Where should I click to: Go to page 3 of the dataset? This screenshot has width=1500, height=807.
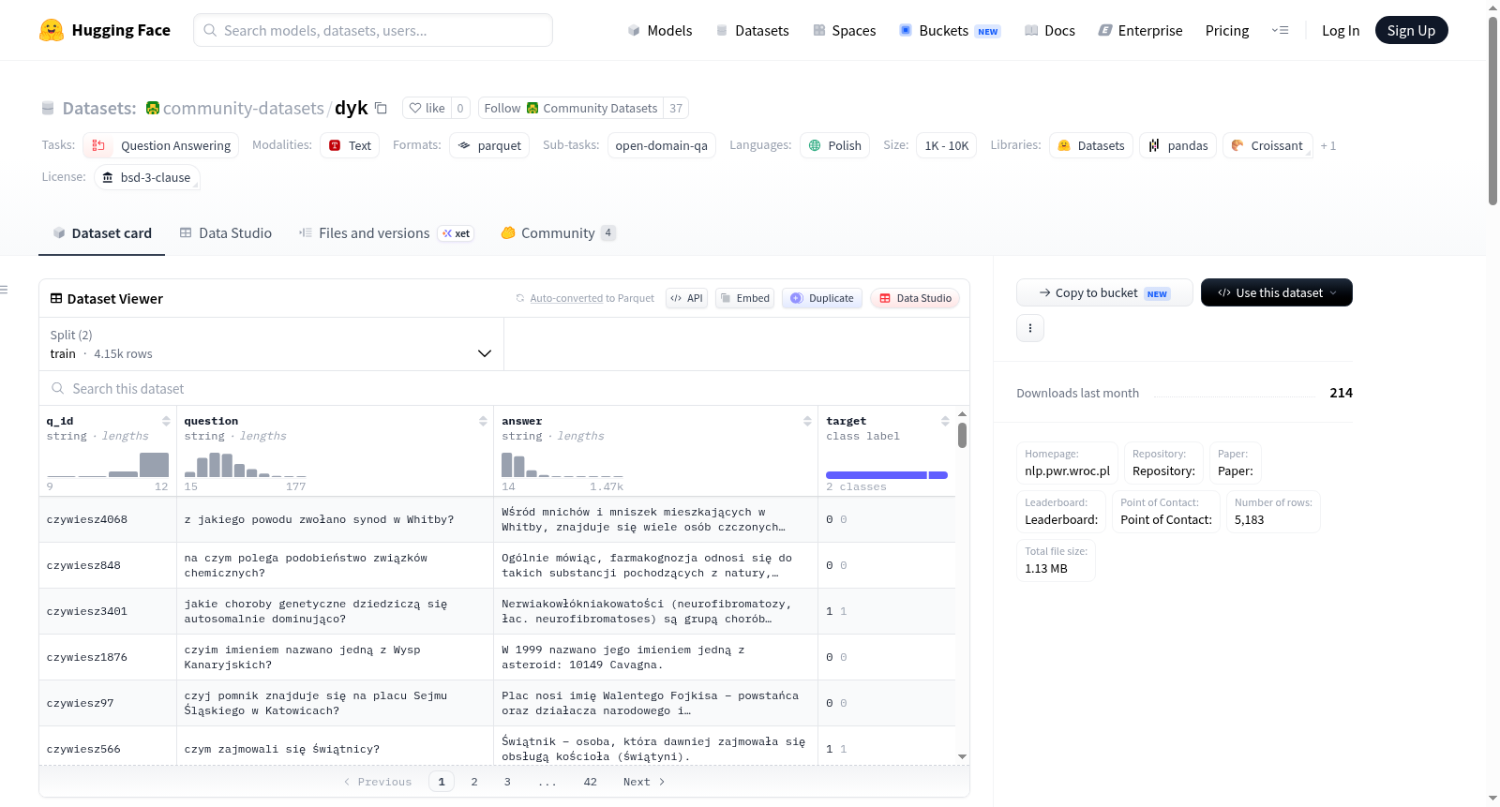tap(507, 782)
